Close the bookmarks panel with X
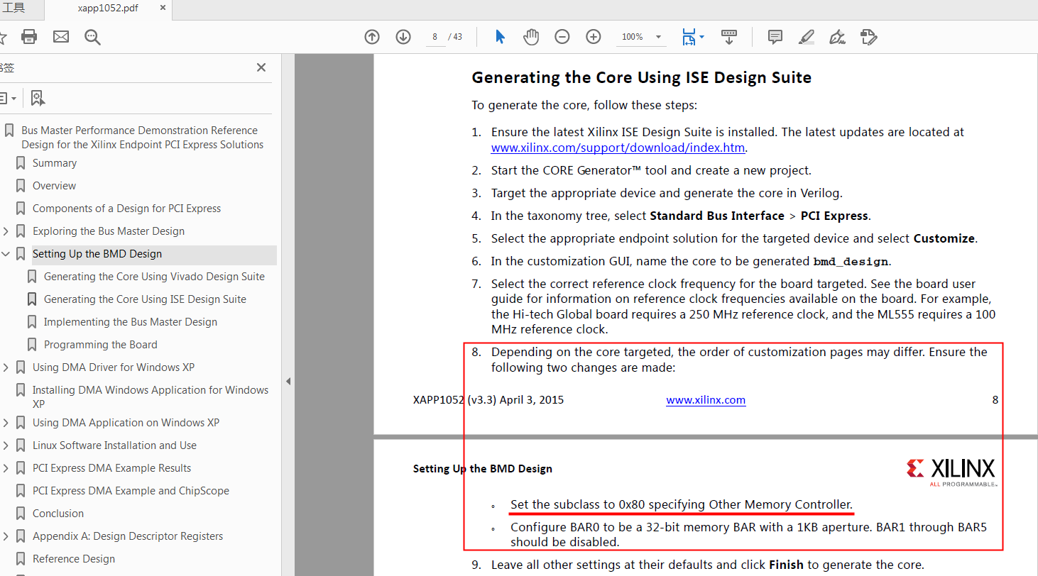 coord(261,67)
